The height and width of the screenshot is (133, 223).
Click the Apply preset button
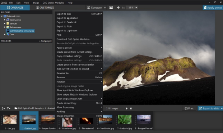pyautogui.click(x=213, y=8)
